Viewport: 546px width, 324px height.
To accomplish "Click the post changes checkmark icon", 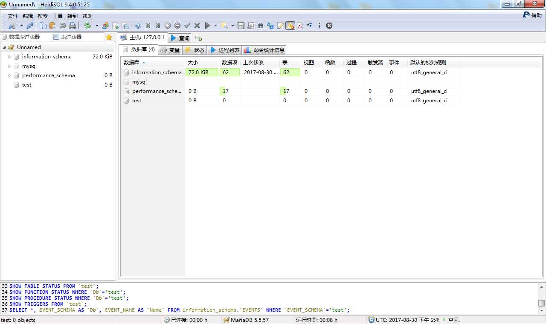I will (187, 26).
